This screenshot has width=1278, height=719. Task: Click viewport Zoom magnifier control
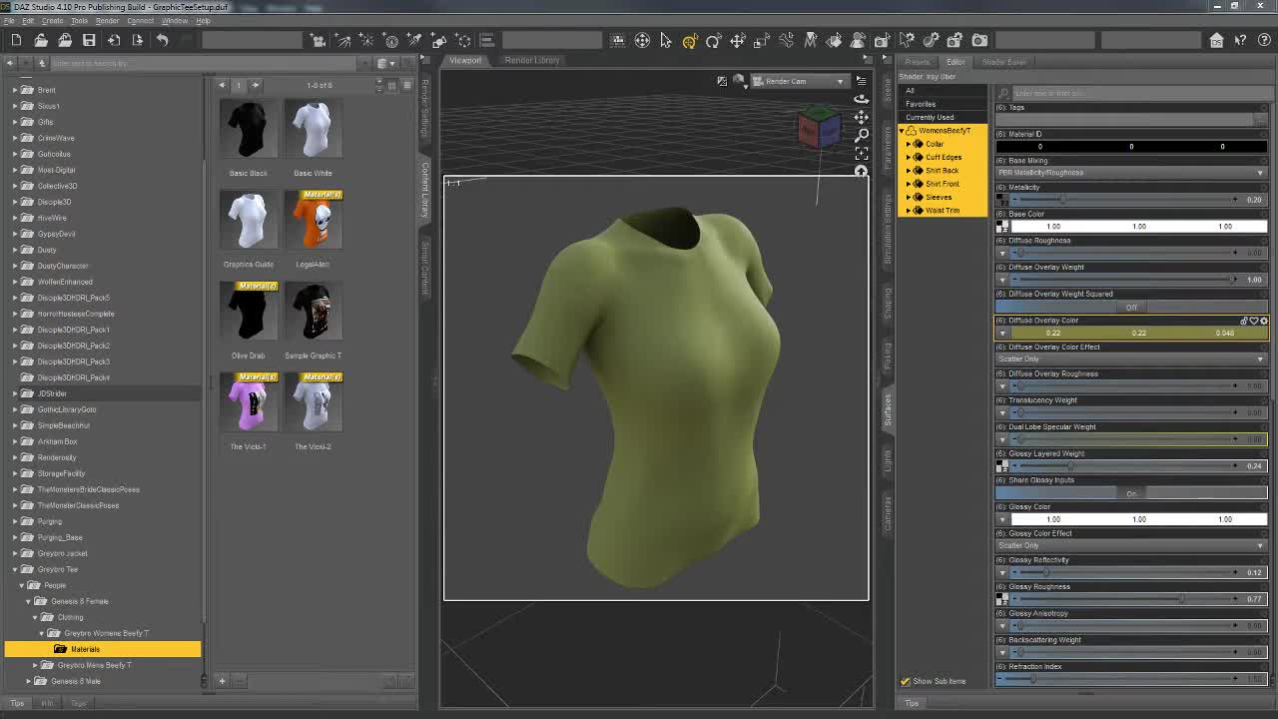pyautogui.click(x=861, y=135)
